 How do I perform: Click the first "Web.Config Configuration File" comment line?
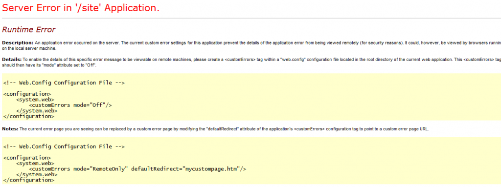pyautogui.click(x=64, y=83)
